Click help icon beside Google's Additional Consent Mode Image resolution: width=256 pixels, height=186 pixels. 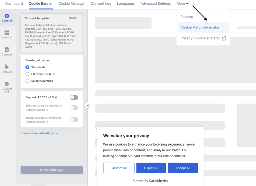tap(47, 110)
